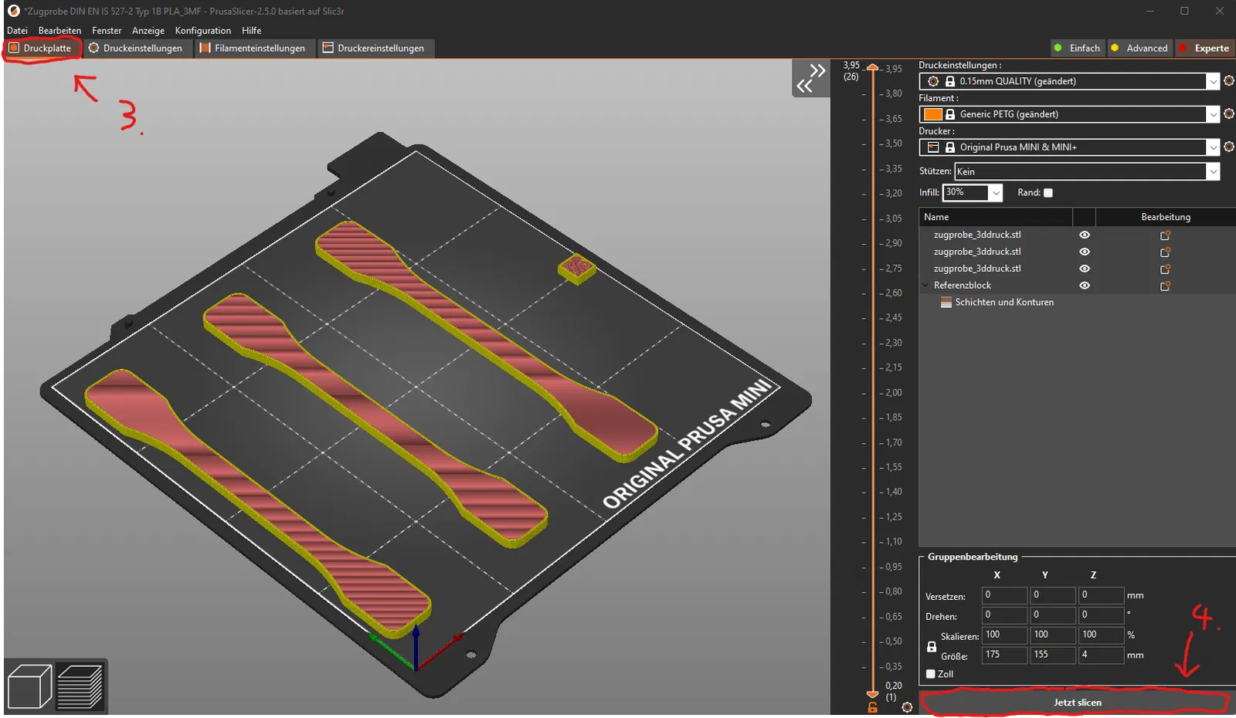Open print settings gear next to 0.15mm QUALITY

pos(1229,81)
